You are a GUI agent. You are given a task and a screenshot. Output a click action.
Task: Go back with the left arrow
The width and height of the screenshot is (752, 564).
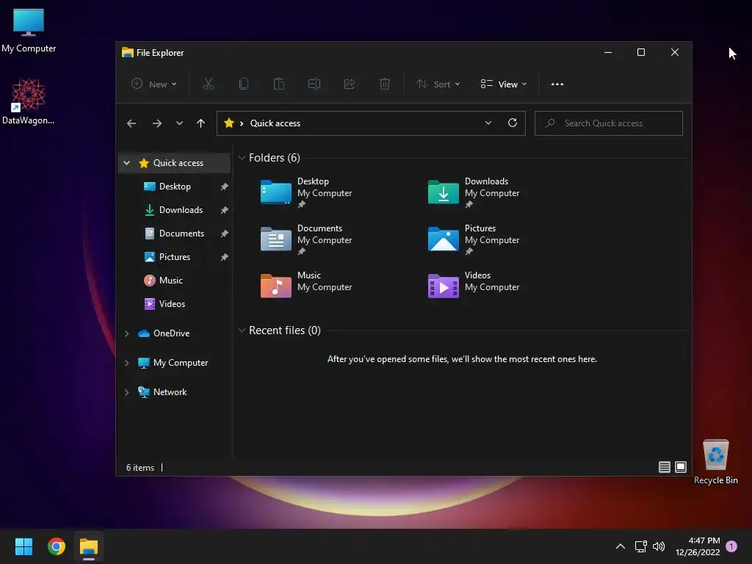(131, 123)
